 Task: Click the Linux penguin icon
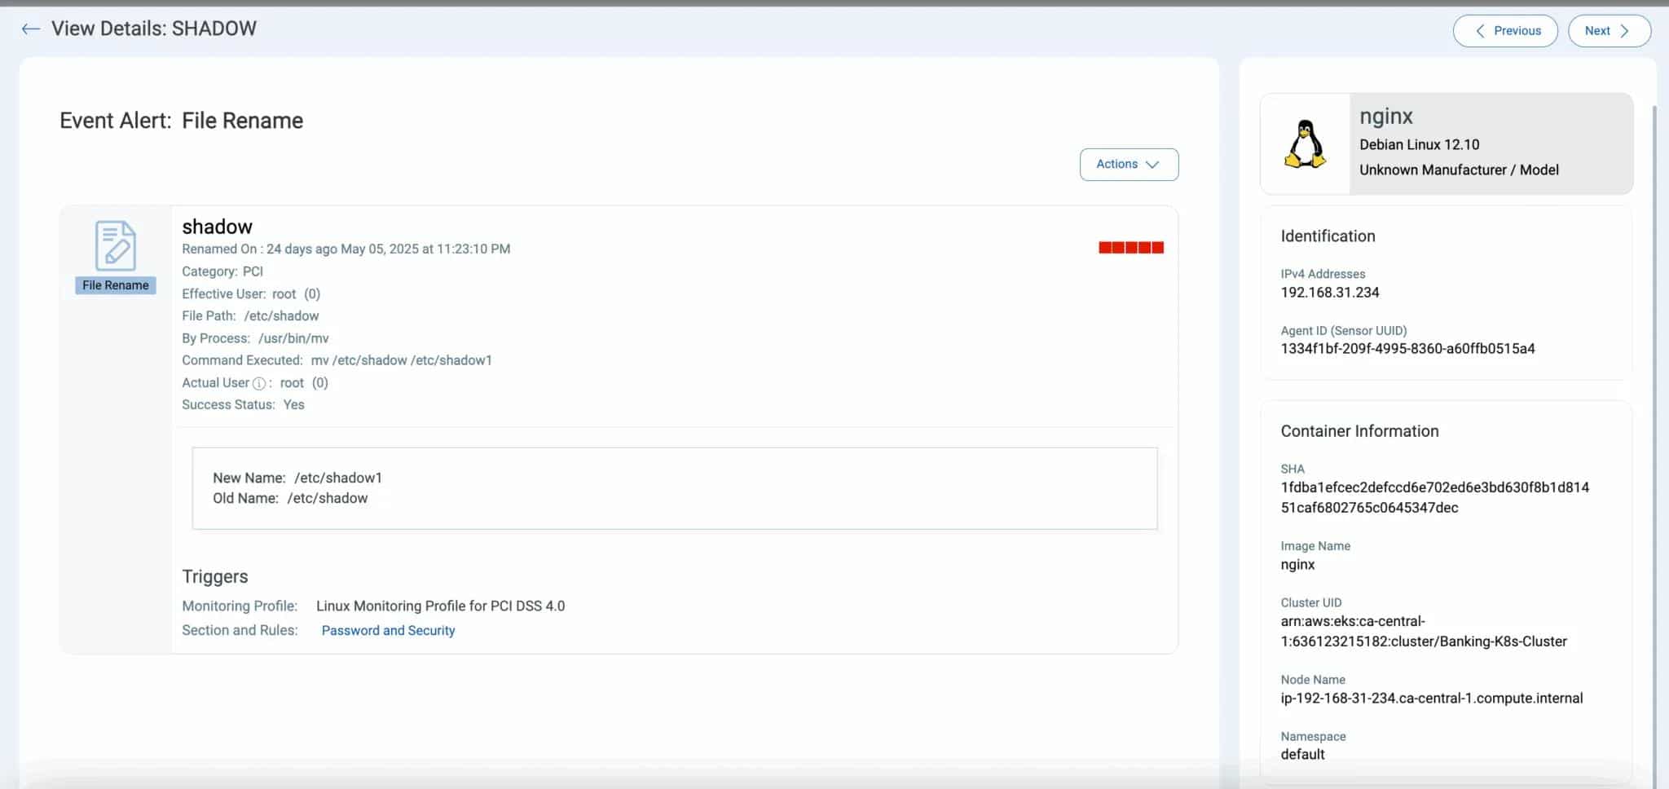pos(1305,144)
